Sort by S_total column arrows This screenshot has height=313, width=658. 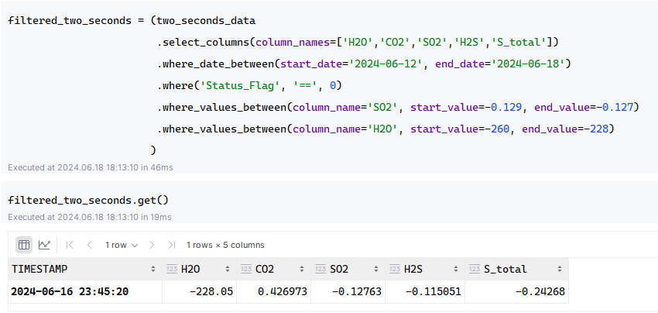pos(560,270)
